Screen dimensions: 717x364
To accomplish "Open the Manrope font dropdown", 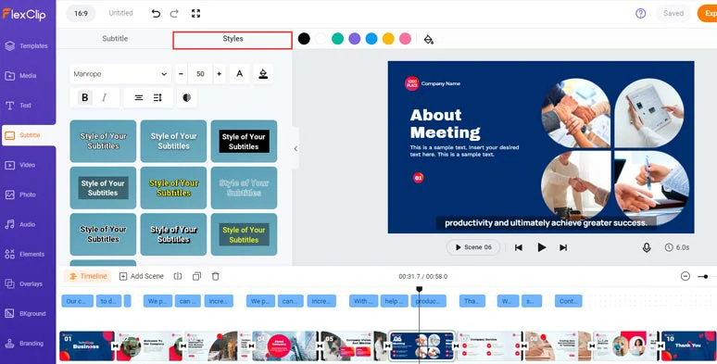I will [120, 74].
